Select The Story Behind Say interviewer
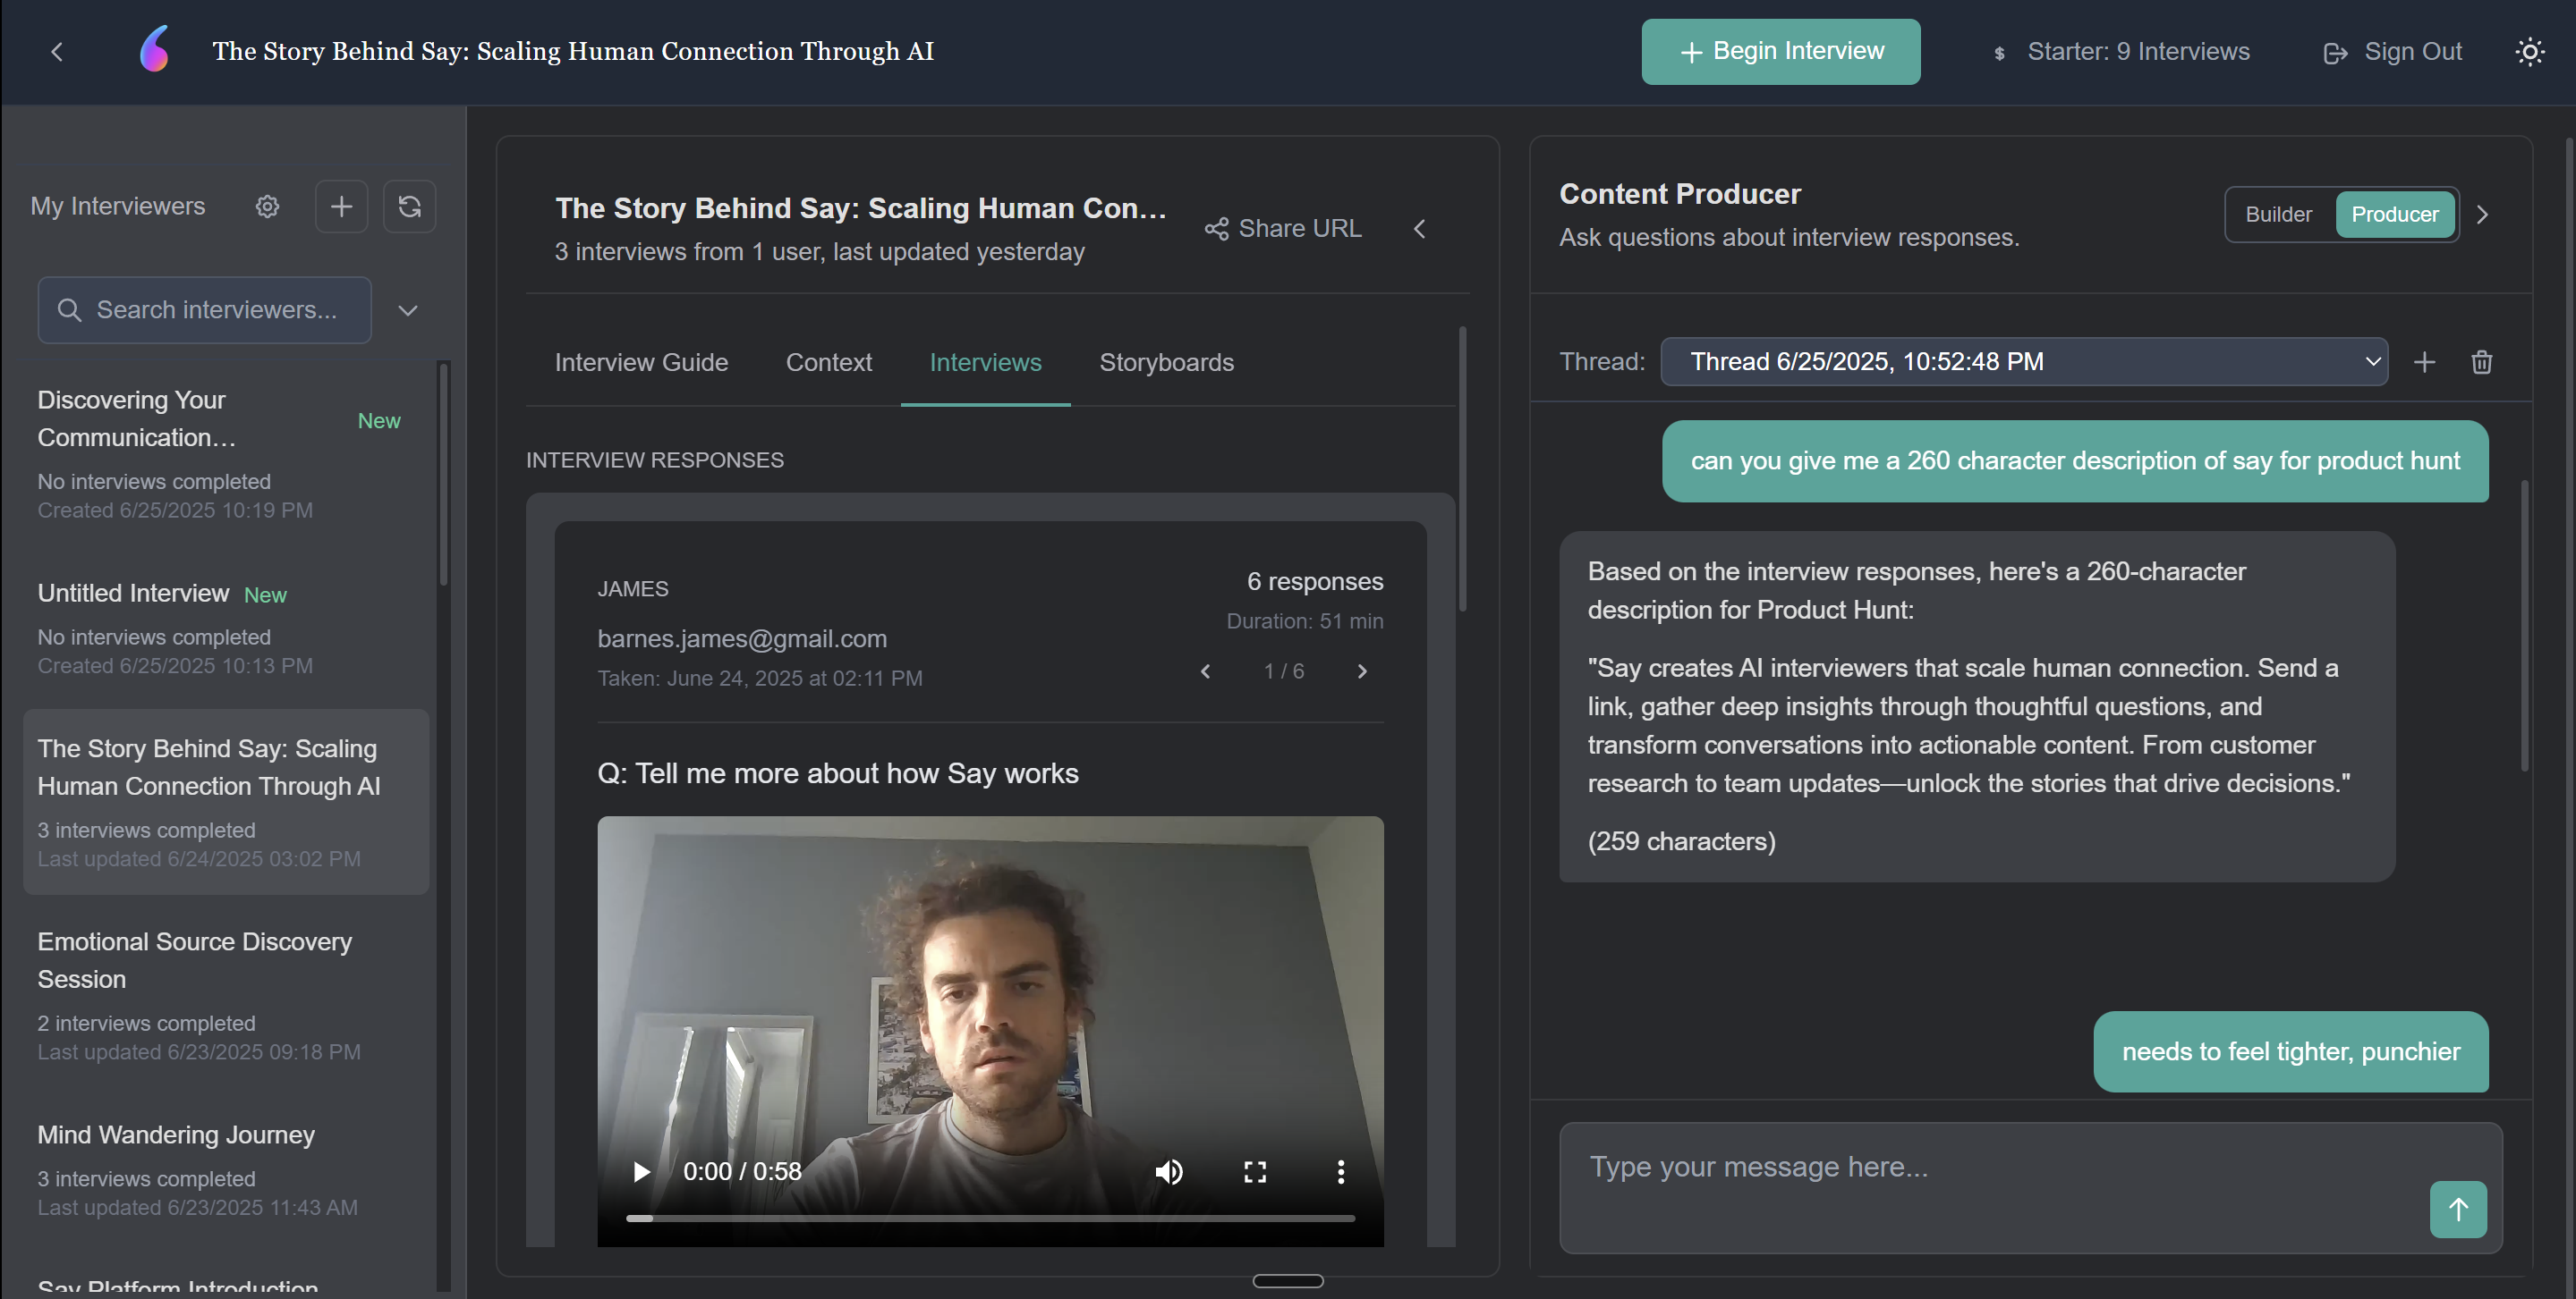Screen dimensions: 2576x1299 pyautogui.click(x=226, y=803)
